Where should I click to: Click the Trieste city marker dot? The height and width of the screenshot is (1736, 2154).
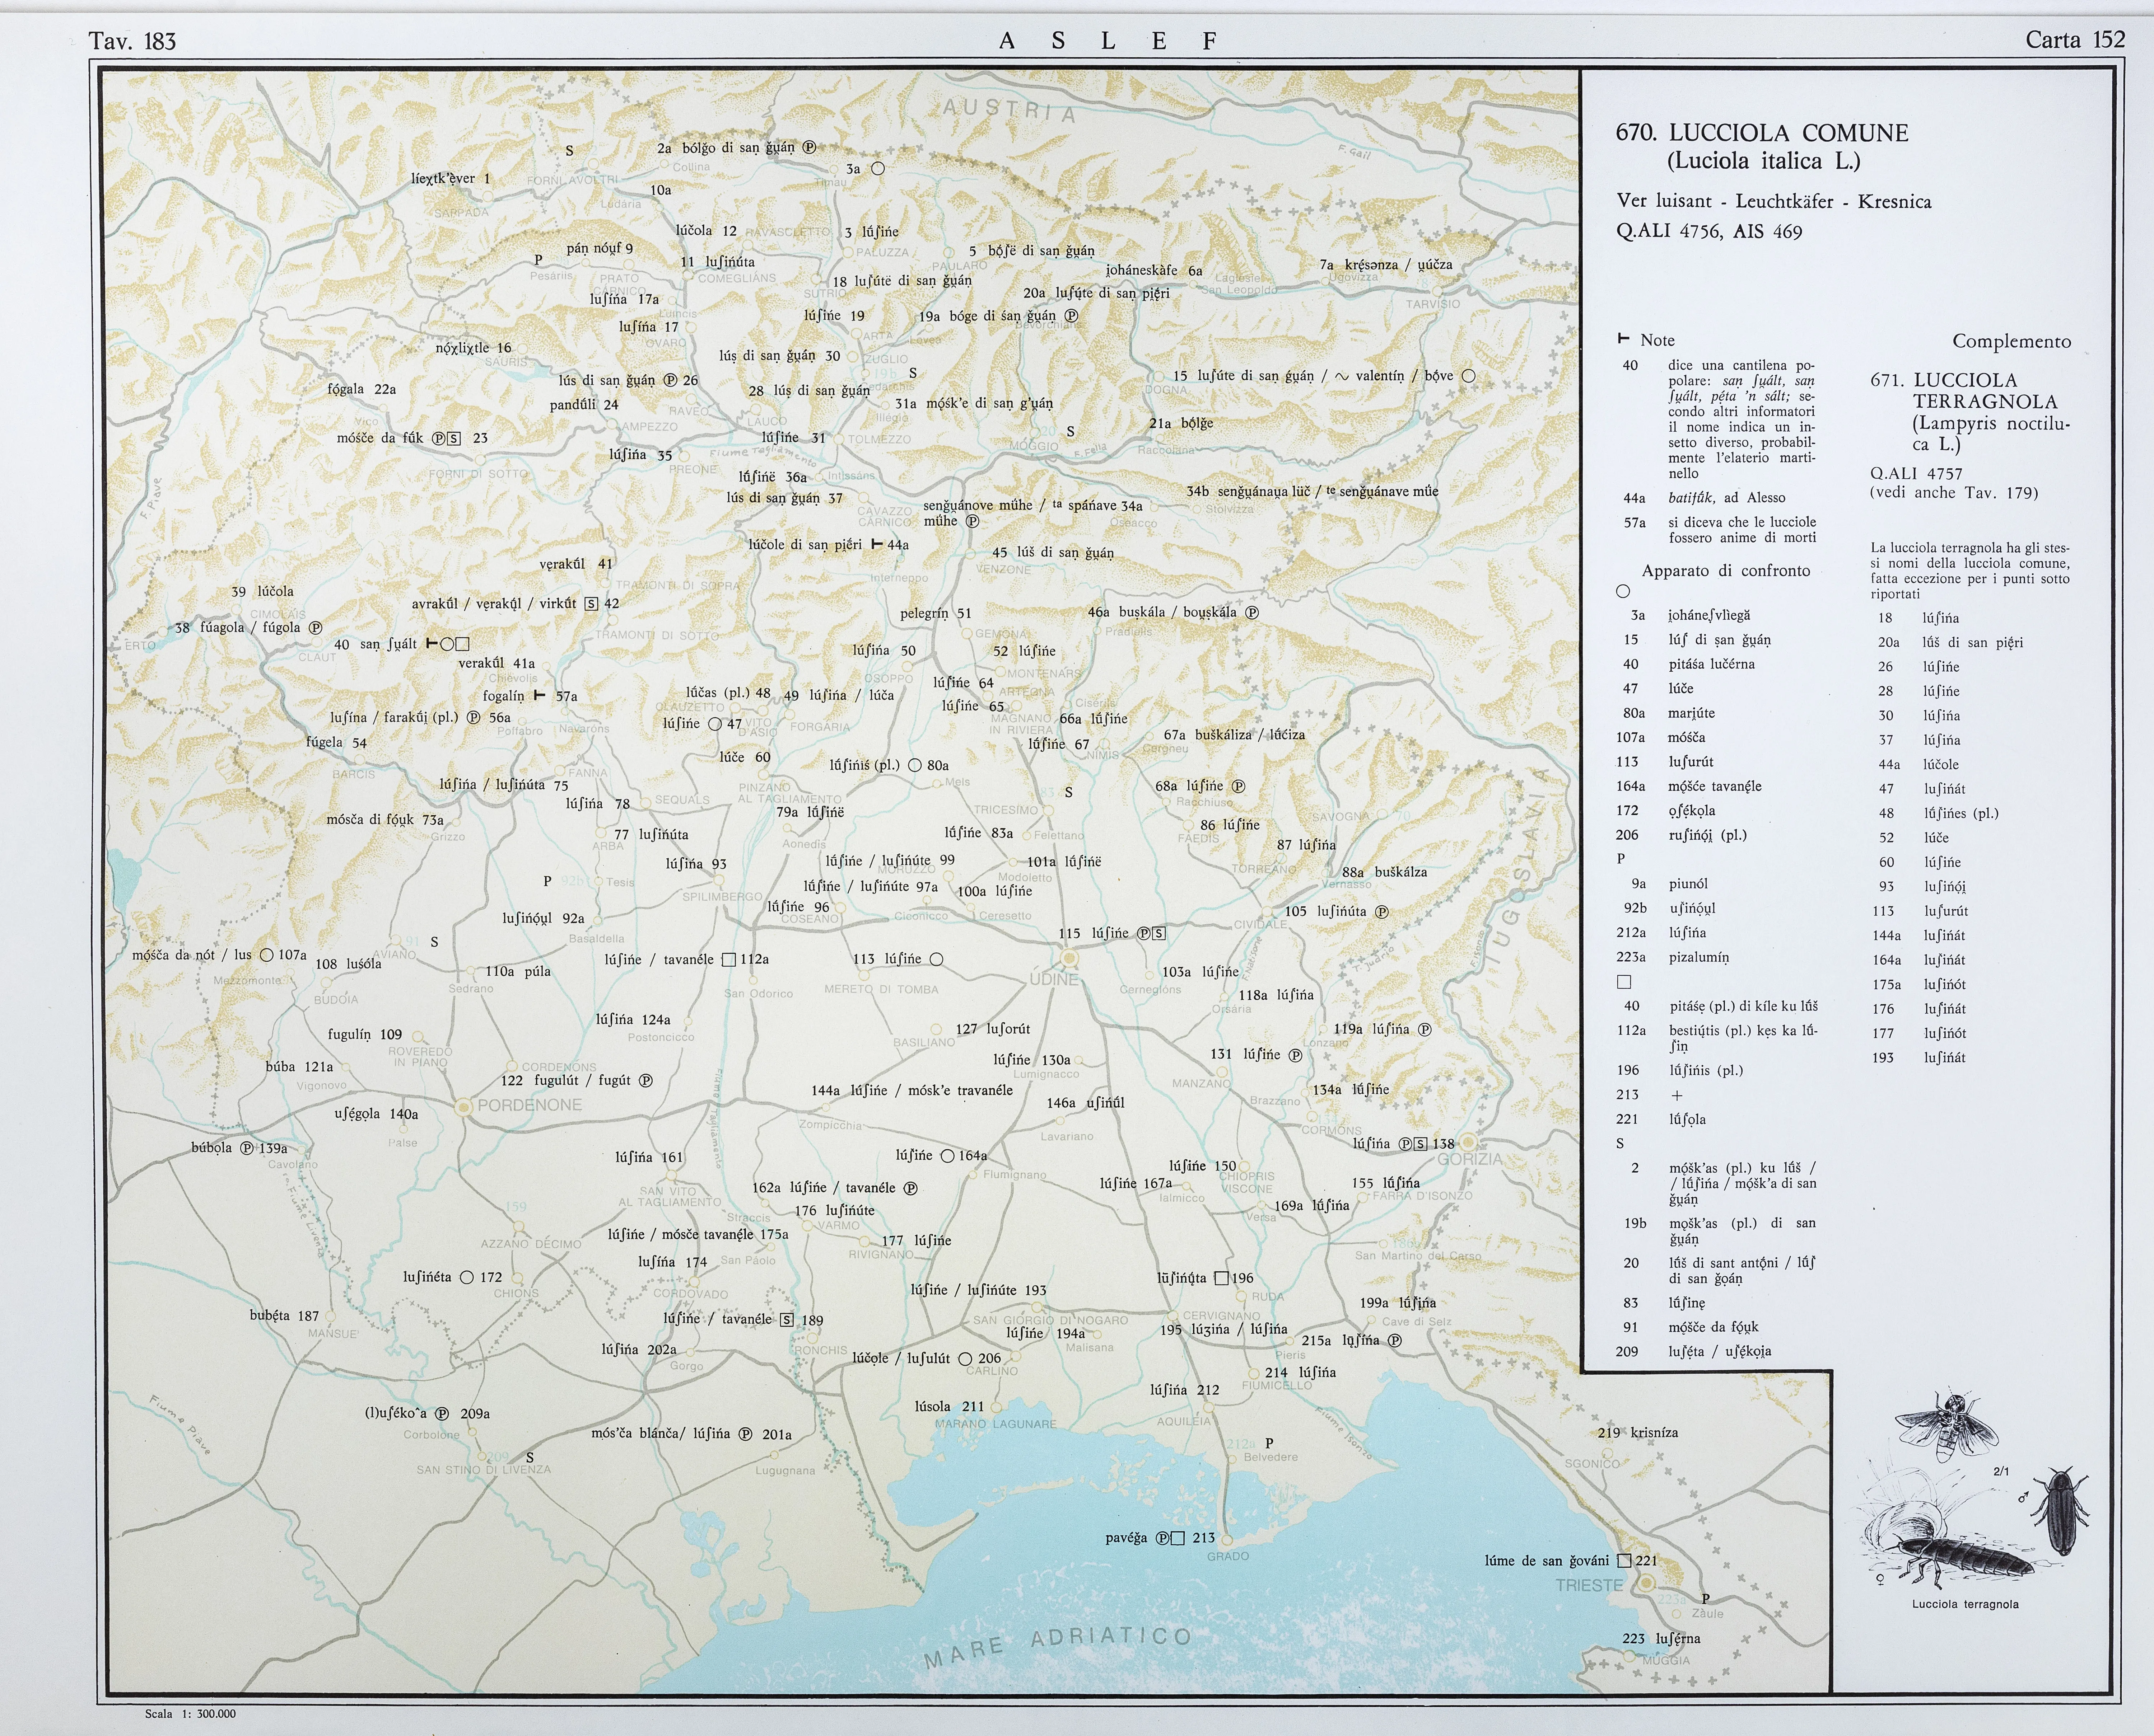(1646, 1583)
